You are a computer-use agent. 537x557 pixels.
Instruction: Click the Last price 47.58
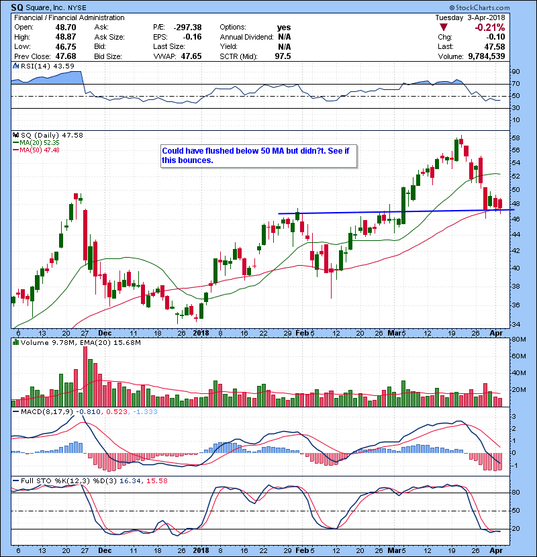(495, 46)
